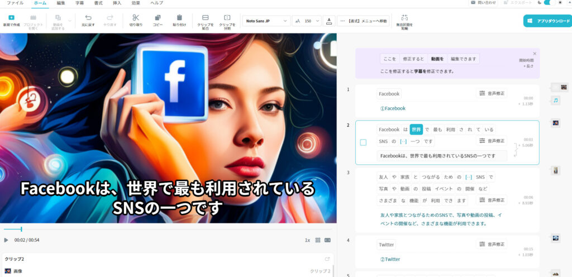This screenshot has height=277, width=572.
Task: Open the font size 150 dropdown
Action: pos(307,21)
